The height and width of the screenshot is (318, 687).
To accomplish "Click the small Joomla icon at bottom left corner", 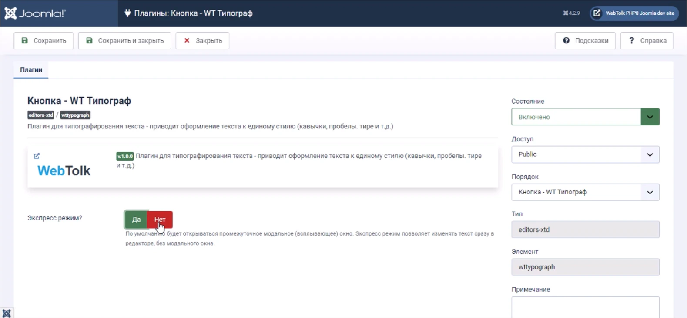I will 7,313.
